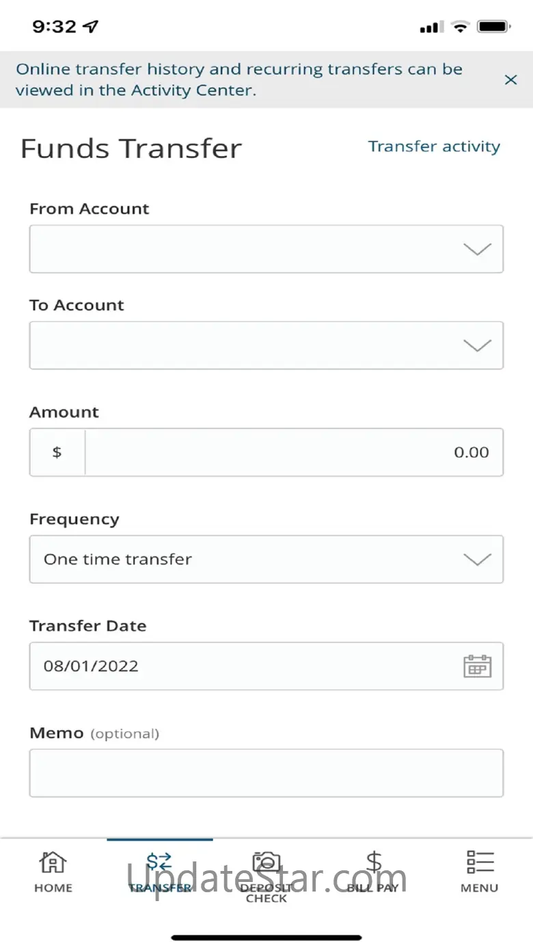
Task: Tap the Funds Transfer heading
Action: pos(131,148)
